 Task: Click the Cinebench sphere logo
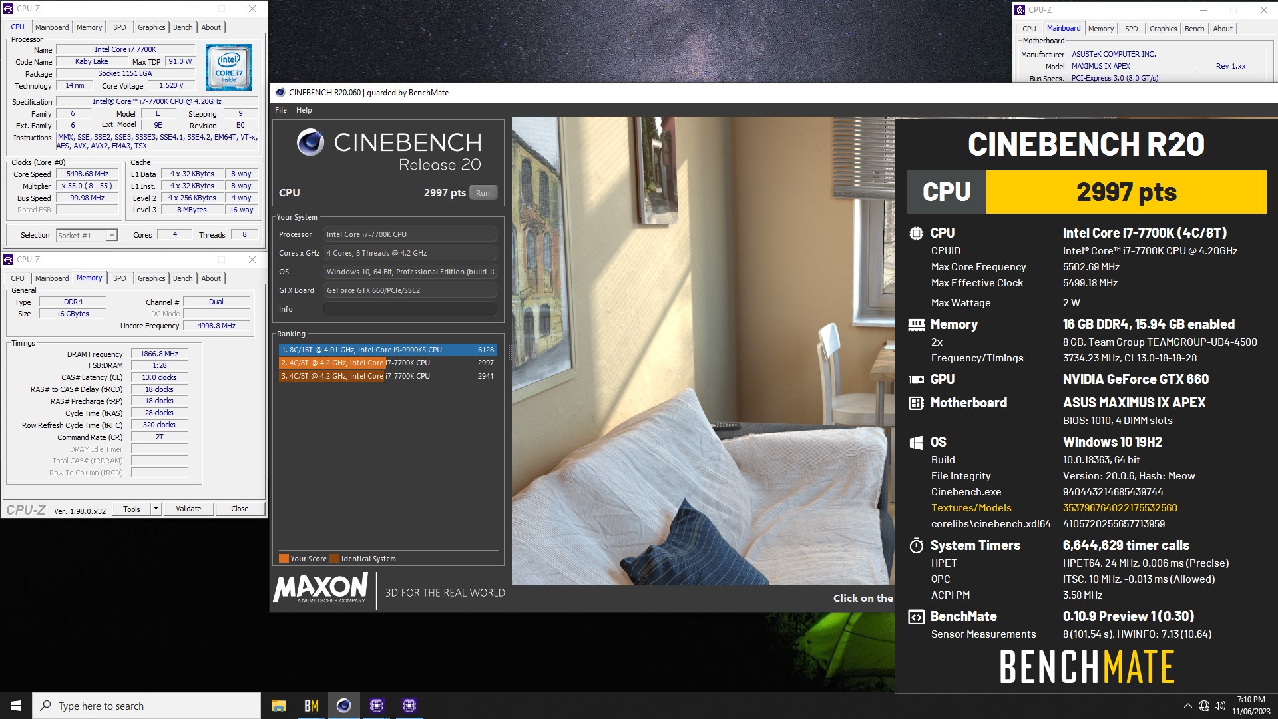pos(310,142)
